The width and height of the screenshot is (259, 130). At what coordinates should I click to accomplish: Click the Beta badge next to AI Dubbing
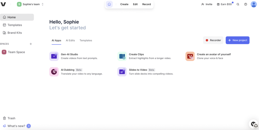(79, 70)
